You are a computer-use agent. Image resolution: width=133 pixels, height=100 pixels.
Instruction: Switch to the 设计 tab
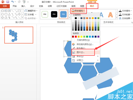pyautogui.click(x=32, y=6)
